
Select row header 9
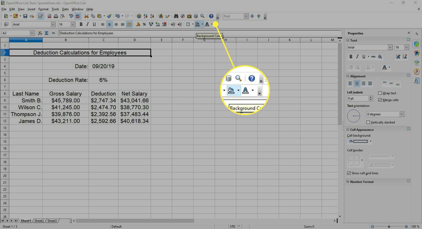point(4,100)
